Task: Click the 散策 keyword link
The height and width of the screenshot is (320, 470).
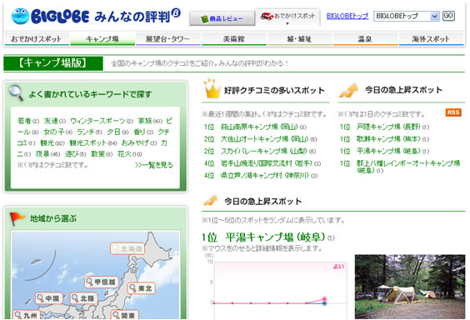Action: (x=98, y=154)
